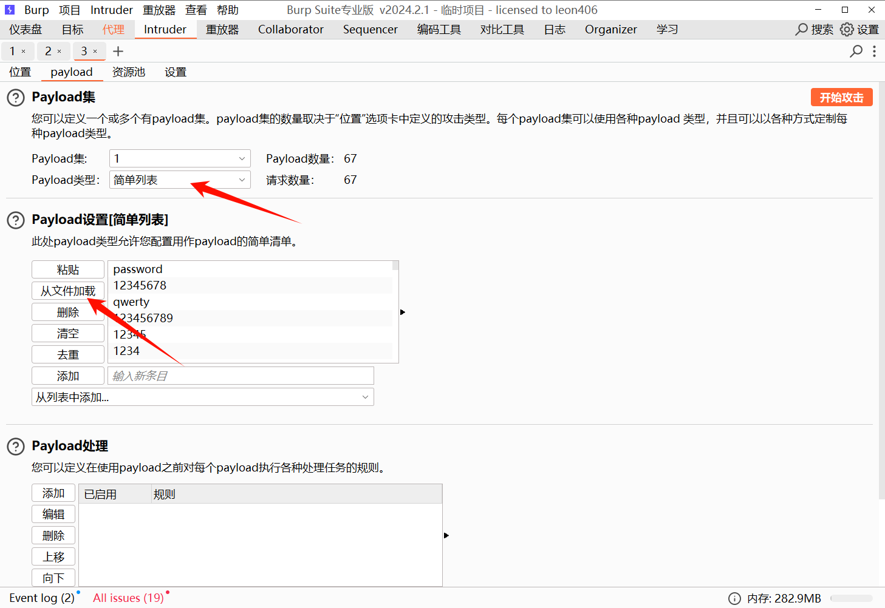The height and width of the screenshot is (608, 885).
Task: Open the 资源池 sub-tab
Action: click(x=129, y=72)
